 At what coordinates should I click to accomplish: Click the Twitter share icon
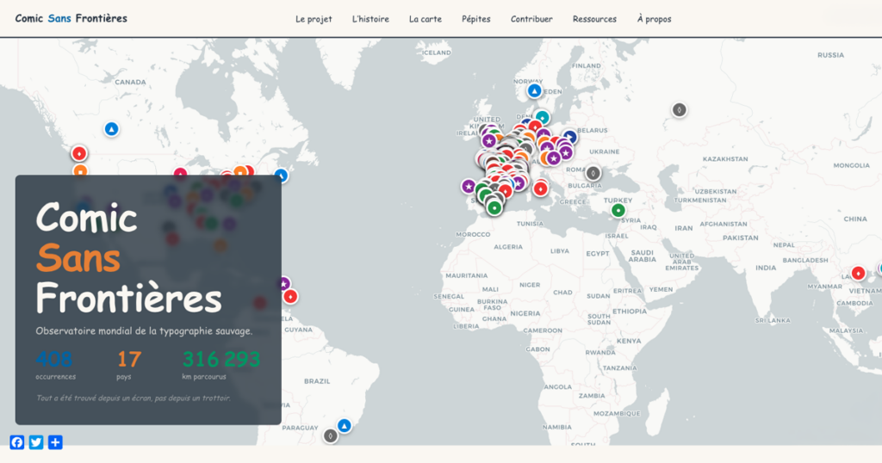pos(36,442)
